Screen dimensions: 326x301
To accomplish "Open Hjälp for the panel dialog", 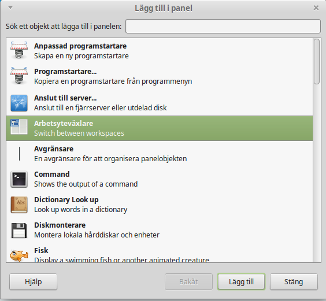I will click(x=34, y=282).
